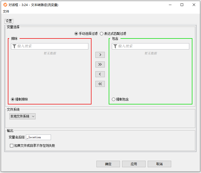Click the filter funnel icon in the 排除 search box

14,46
